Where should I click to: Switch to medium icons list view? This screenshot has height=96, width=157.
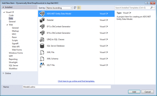click(79, 8)
